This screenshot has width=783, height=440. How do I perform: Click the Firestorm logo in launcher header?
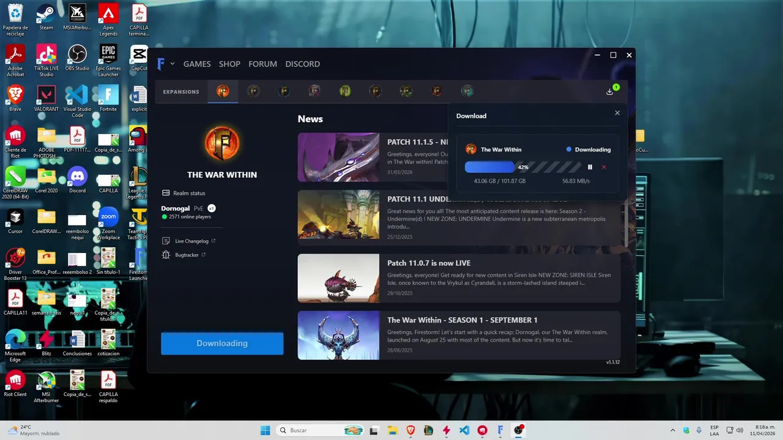coord(161,64)
